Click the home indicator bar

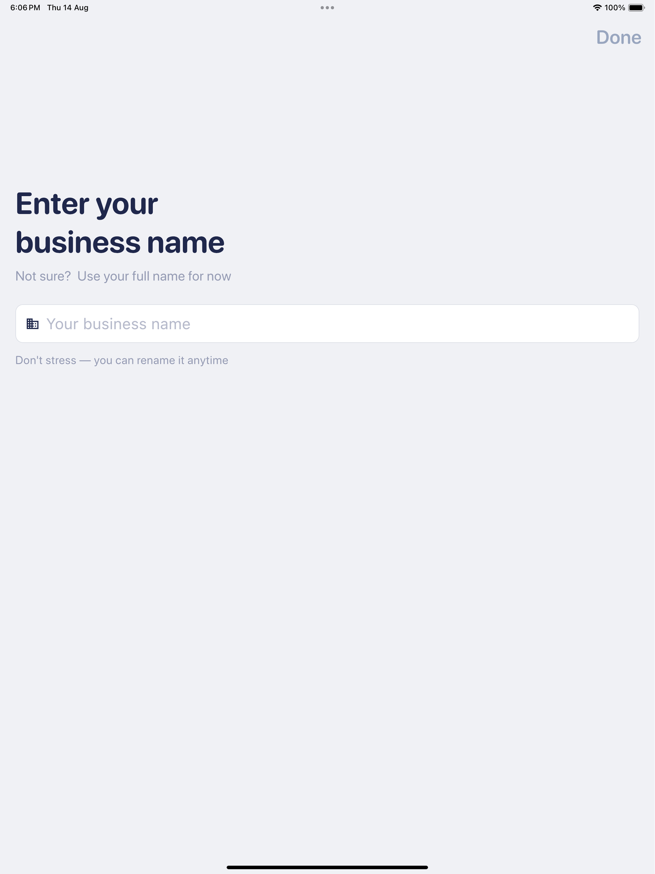[327, 867]
